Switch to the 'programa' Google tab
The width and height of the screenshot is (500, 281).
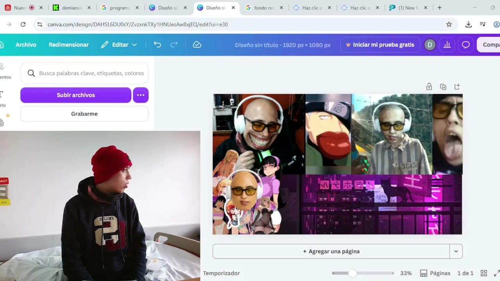(x=120, y=7)
